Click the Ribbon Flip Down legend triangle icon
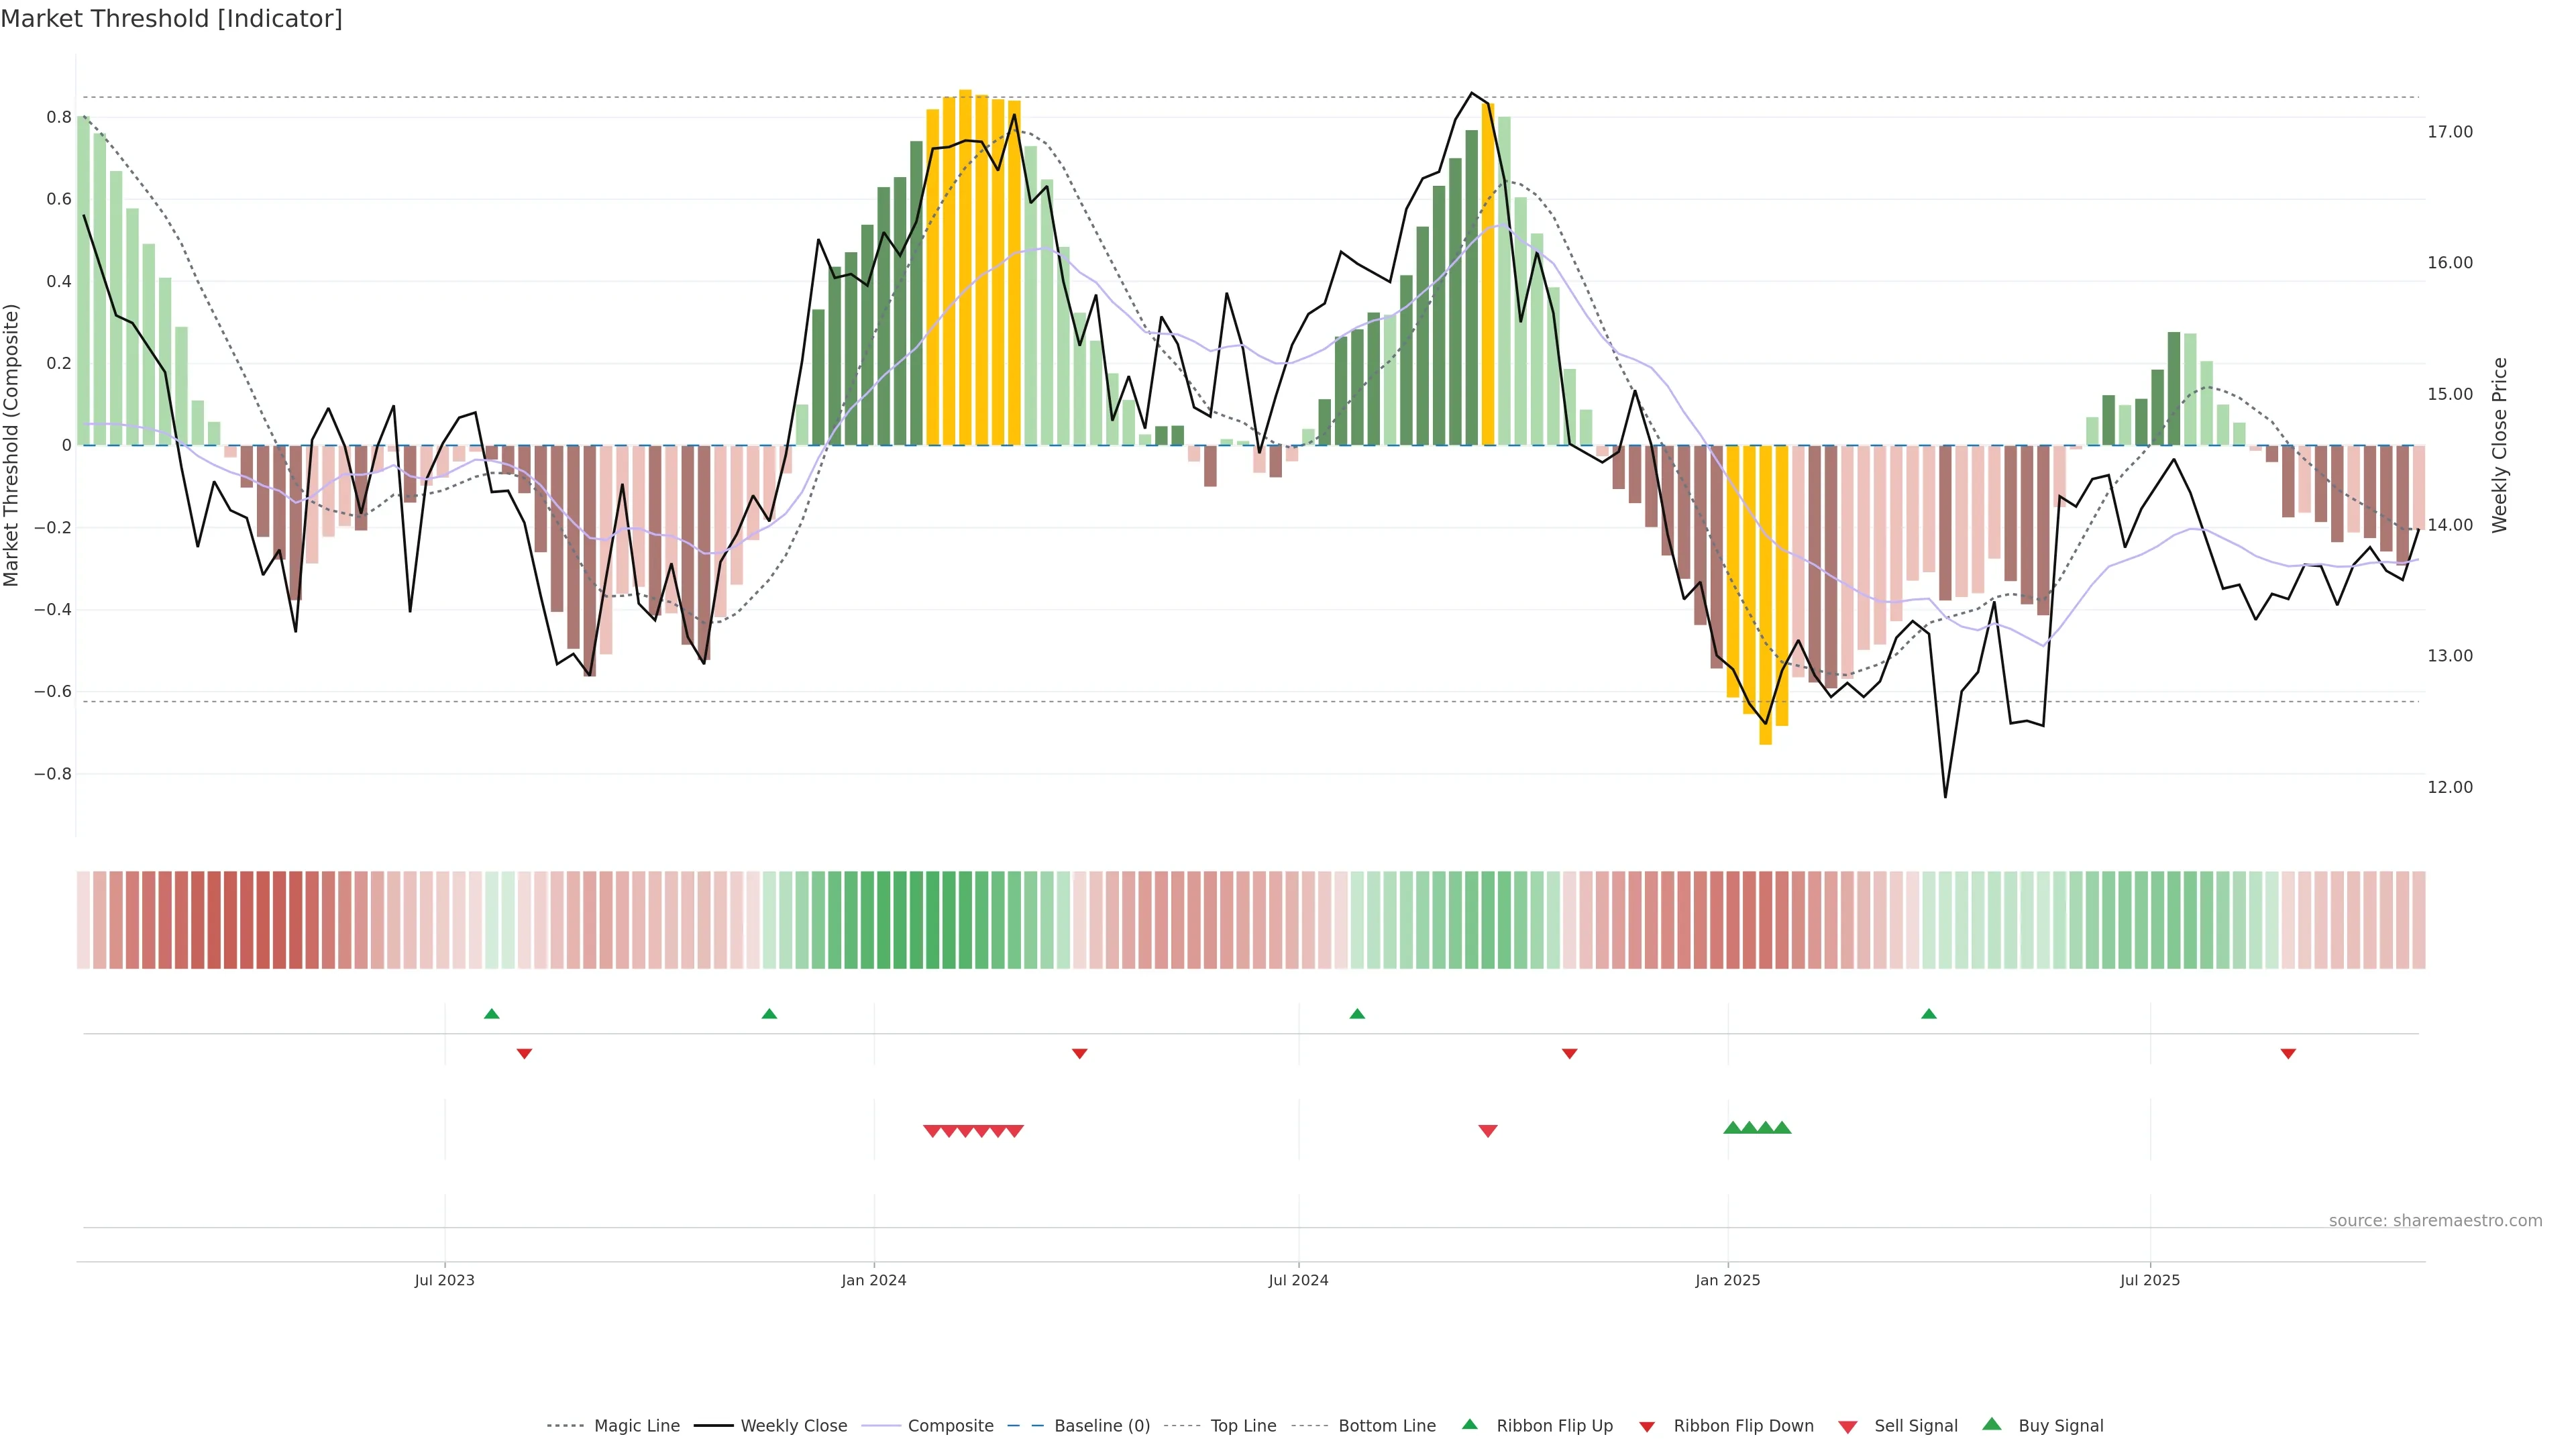The height and width of the screenshot is (1449, 2576). (1647, 1427)
